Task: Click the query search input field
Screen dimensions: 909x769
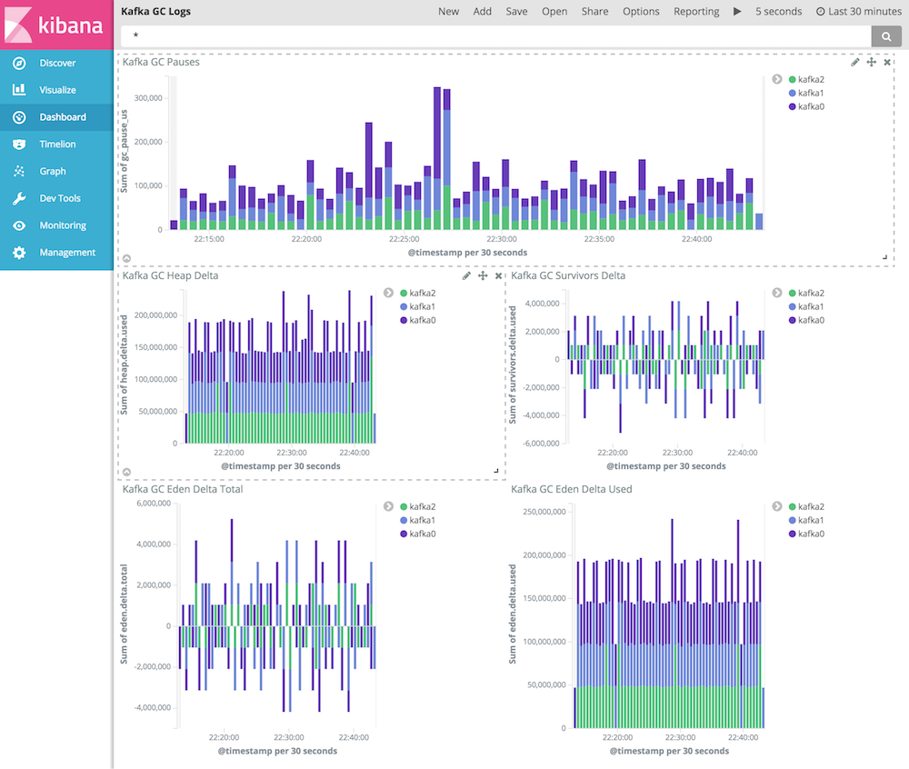Action: click(x=495, y=36)
